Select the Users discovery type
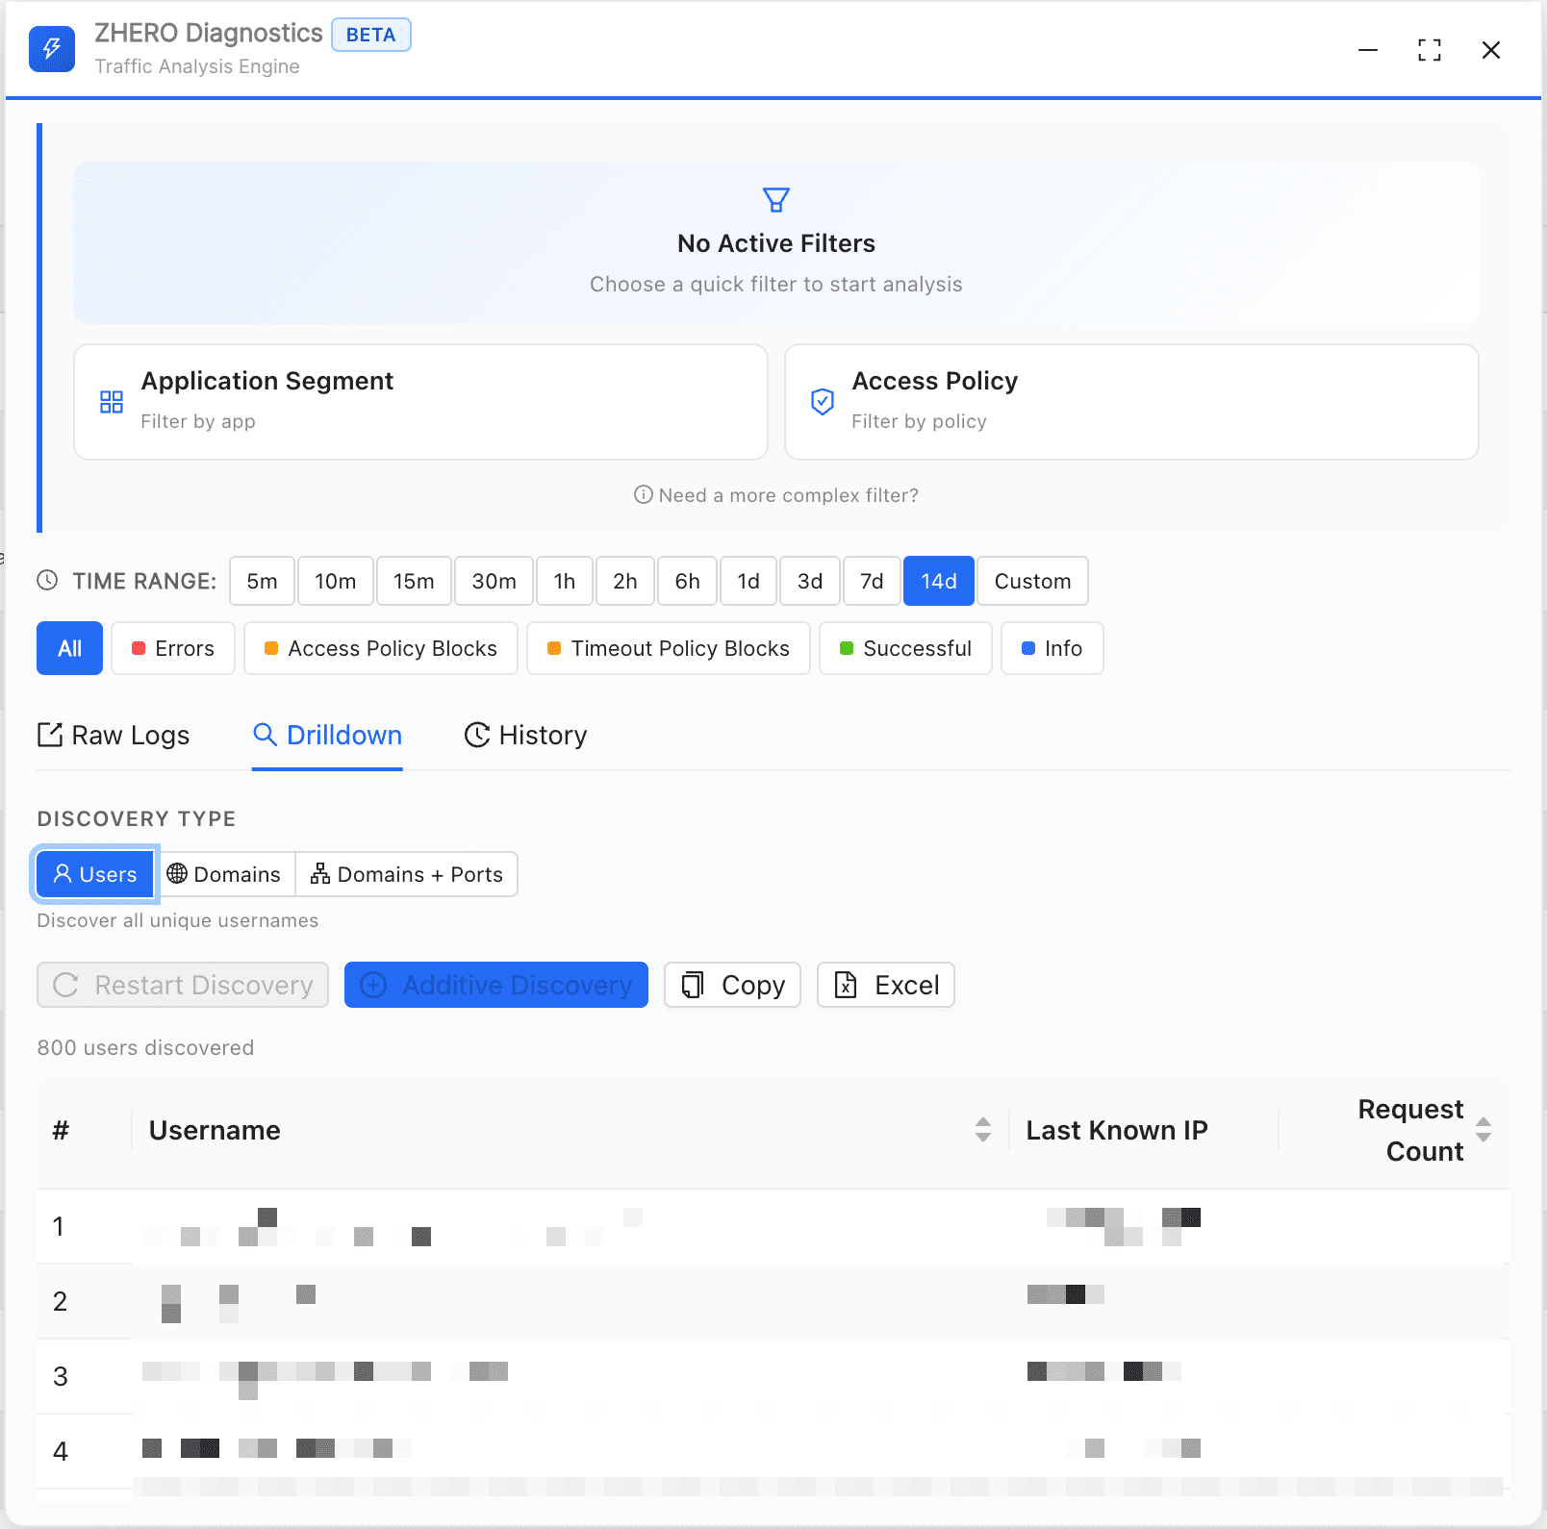The height and width of the screenshot is (1529, 1547). tap(94, 874)
